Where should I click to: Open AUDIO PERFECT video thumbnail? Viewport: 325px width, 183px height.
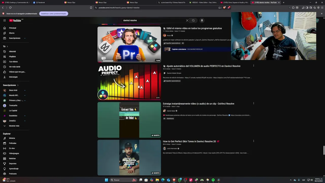pos(129,82)
